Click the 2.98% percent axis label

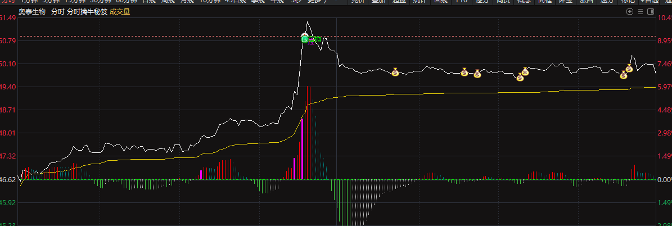[x=665, y=133]
